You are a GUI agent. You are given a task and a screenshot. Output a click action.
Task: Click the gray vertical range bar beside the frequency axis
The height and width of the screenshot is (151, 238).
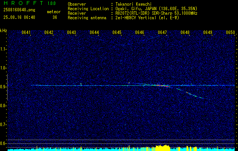coord(7,87)
